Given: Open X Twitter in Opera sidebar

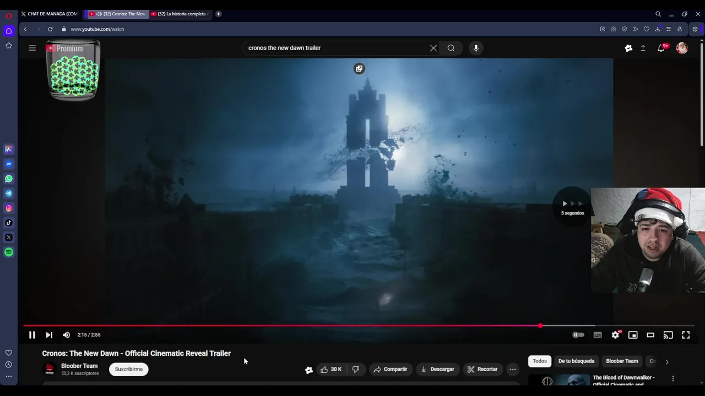Looking at the screenshot, I should 9,238.
